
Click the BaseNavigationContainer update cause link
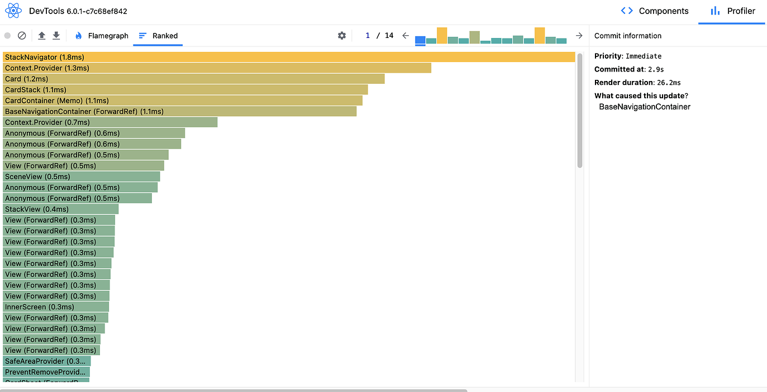[644, 107]
